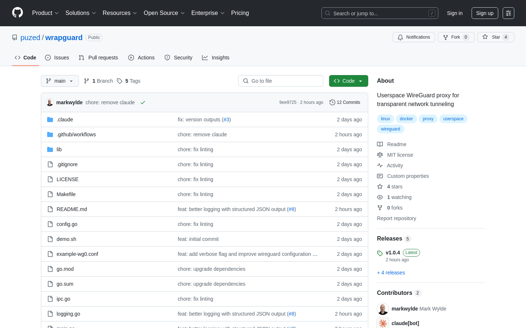
Task: Click the 9ee9725 commit hash
Action: 288,102
